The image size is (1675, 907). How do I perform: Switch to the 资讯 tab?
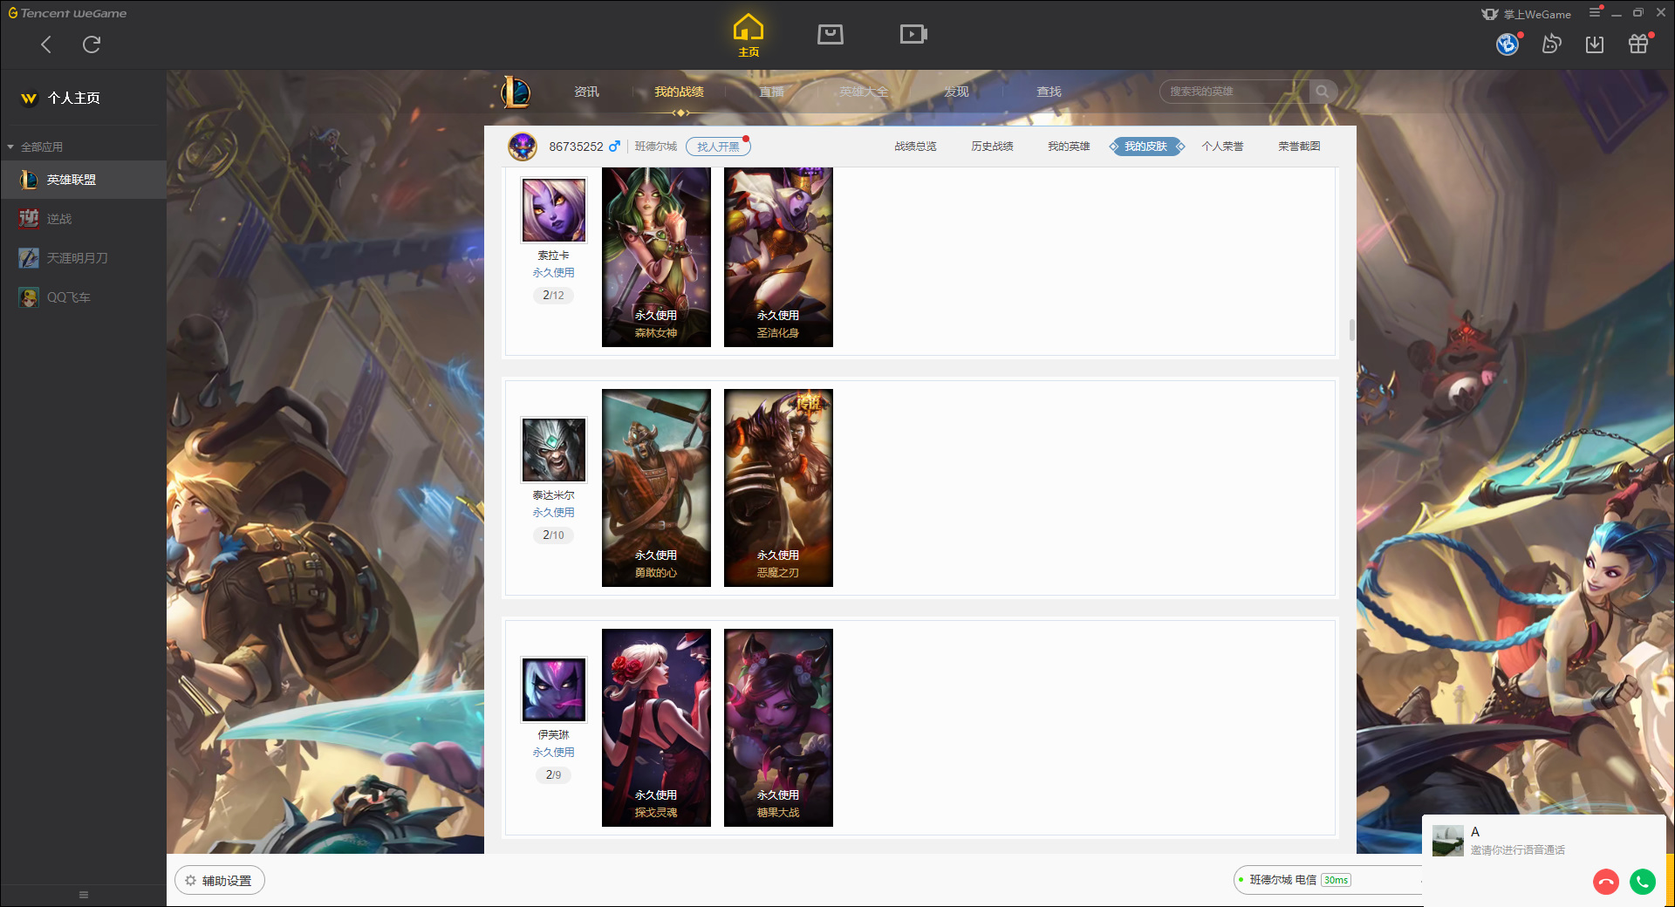coord(586,92)
